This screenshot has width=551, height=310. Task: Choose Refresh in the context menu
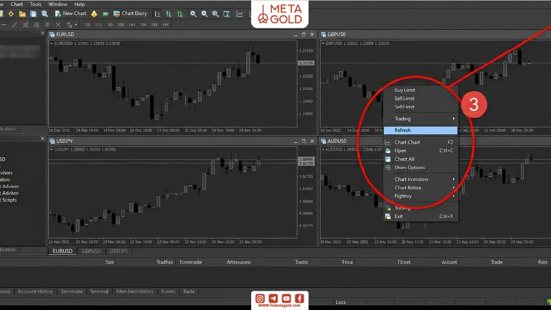420,130
